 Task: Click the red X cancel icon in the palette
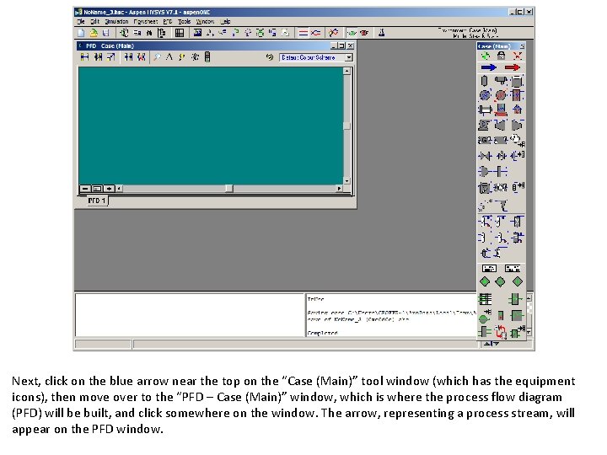tap(517, 56)
